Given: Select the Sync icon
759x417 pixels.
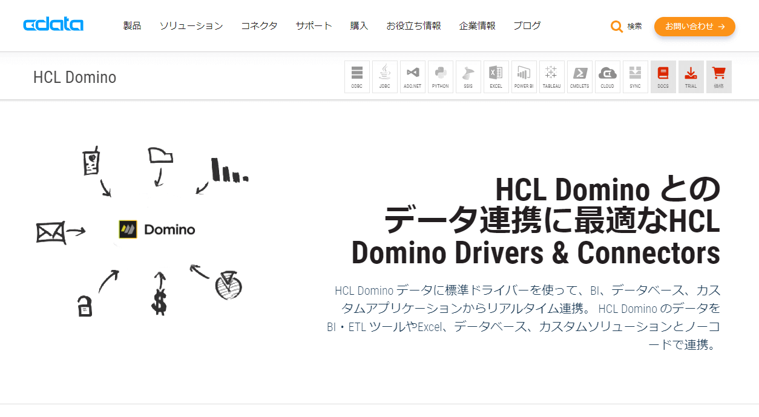Looking at the screenshot, I should [636, 77].
